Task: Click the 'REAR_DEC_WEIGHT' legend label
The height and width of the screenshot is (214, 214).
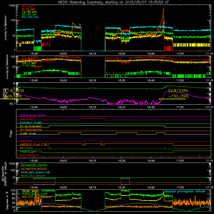Action: tap(33, 176)
